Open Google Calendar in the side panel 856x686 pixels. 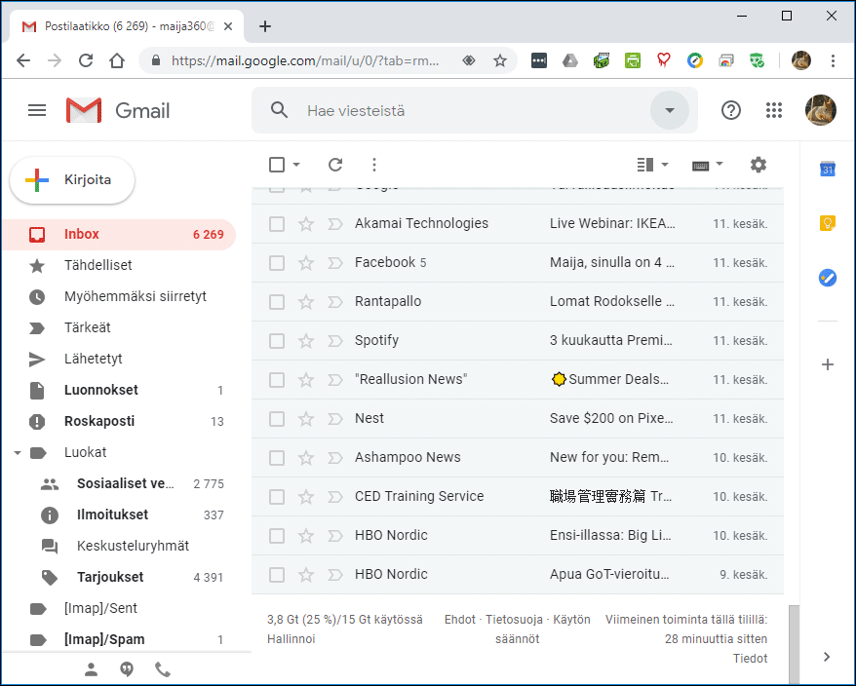point(827,170)
